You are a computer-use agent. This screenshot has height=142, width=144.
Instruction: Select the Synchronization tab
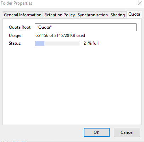(93, 15)
